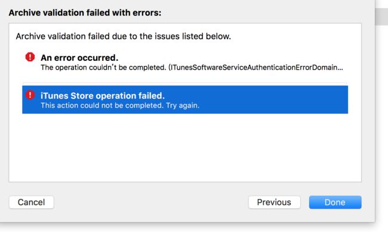Click the blank white area of the errors list

point(185,149)
